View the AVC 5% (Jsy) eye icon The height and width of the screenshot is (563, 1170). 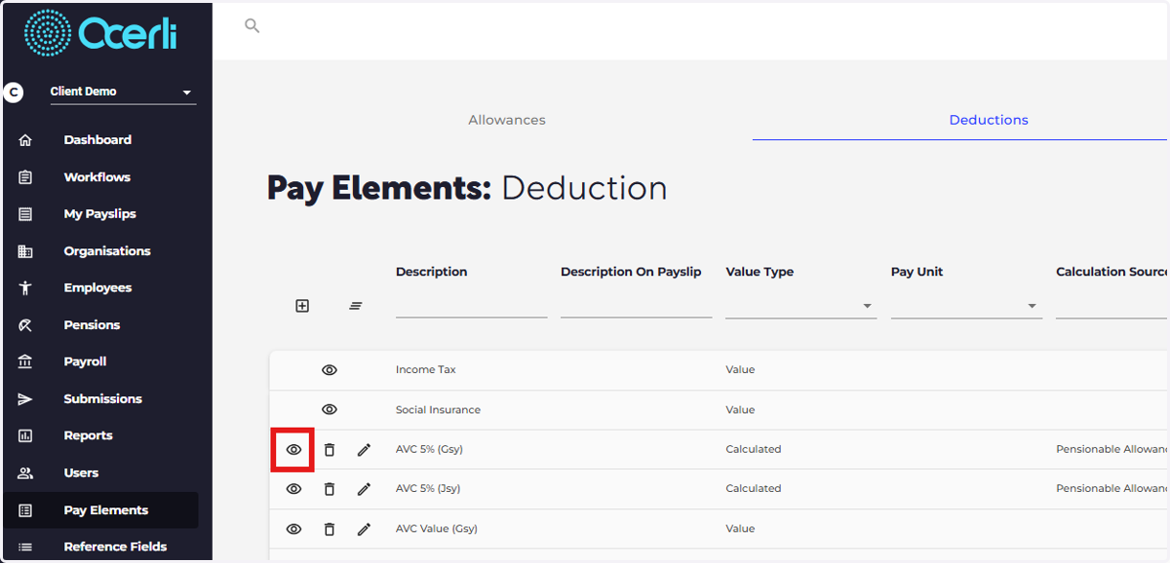click(293, 489)
